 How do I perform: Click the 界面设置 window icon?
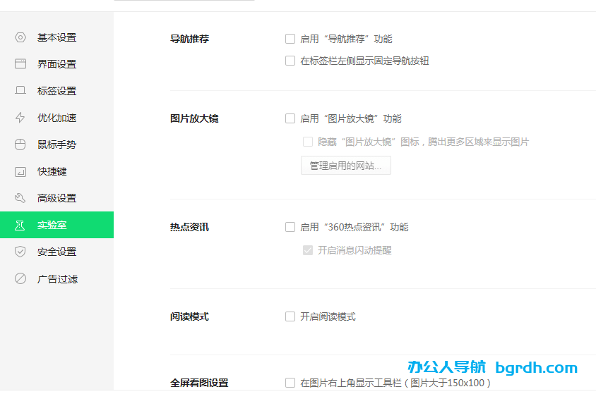tap(20, 63)
